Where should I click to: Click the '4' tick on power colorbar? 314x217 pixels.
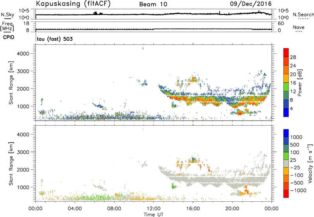[x=291, y=108]
